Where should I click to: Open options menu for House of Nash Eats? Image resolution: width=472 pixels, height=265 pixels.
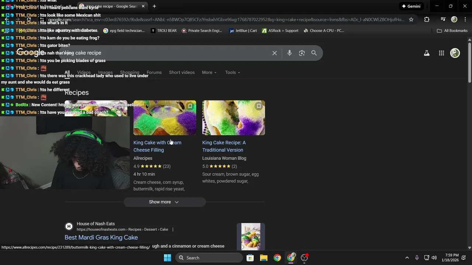pyautogui.click(x=173, y=230)
